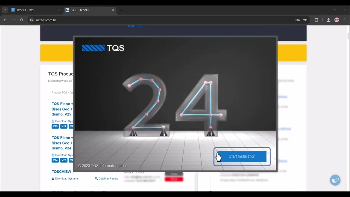The width and height of the screenshot is (350, 197).
Task: Click the page vertical scrollbar
Action: (x=348, y=36)
